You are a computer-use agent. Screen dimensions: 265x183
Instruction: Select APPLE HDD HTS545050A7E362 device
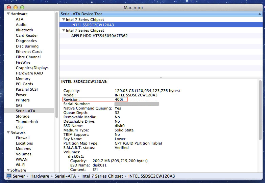(x=161, y=36)
